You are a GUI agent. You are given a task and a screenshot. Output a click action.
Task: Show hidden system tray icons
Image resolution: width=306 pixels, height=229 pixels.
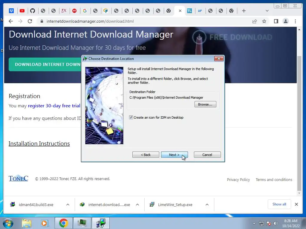point(254,223)
